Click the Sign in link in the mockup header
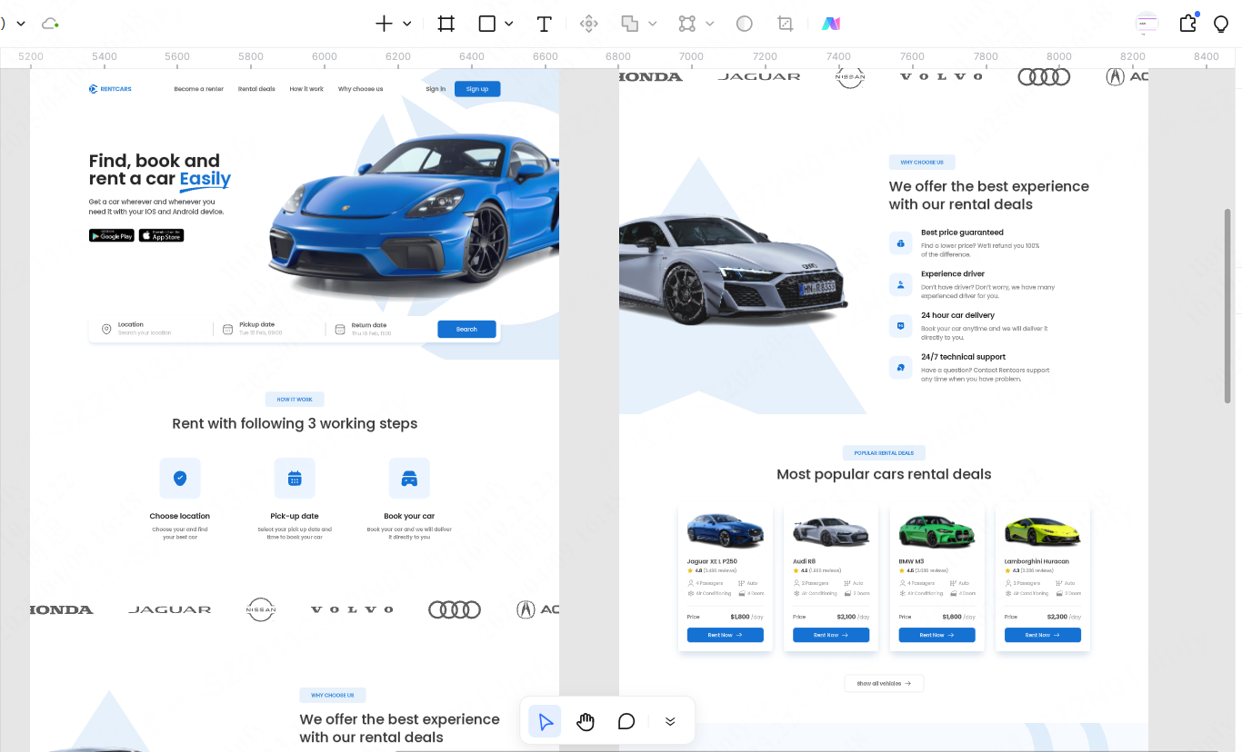Image resolution: width=1242 pixels, height=752 pixels. [x=436, y=89]
